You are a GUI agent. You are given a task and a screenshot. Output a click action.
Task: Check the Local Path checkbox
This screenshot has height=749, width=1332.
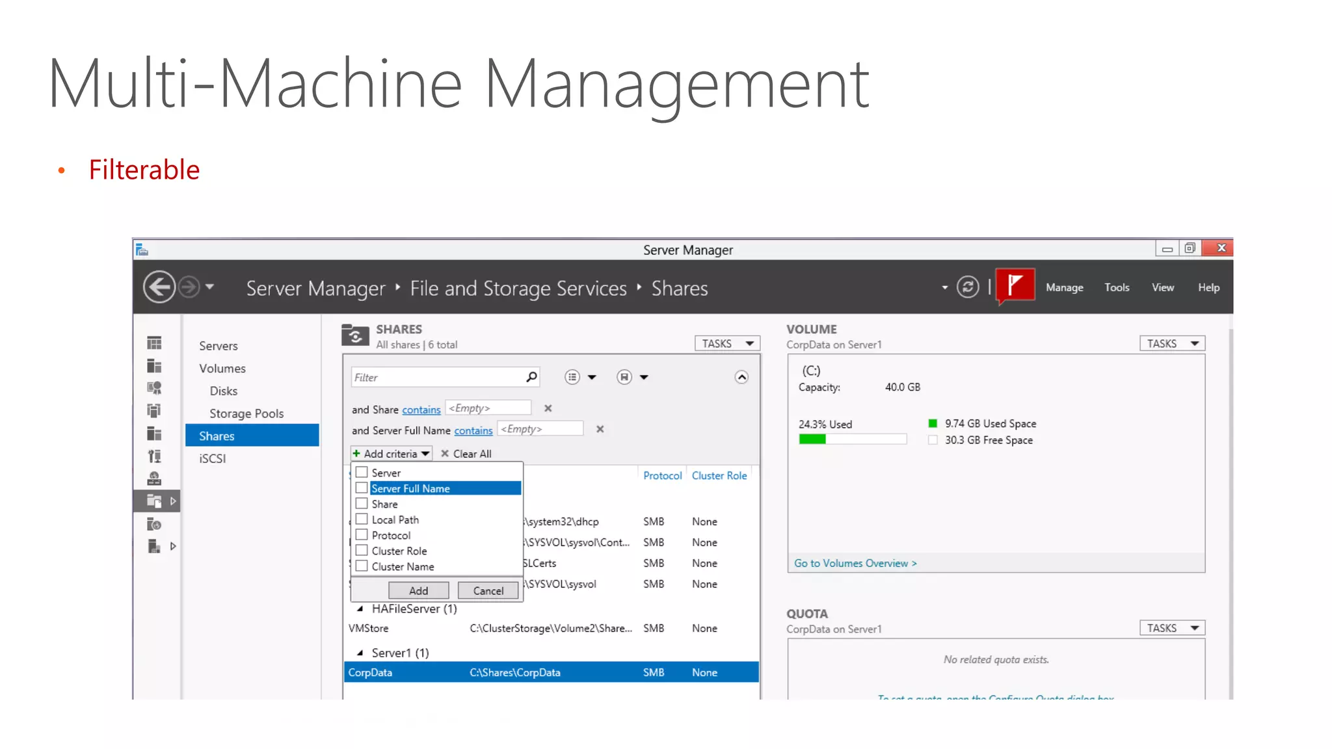pos(362,519)
